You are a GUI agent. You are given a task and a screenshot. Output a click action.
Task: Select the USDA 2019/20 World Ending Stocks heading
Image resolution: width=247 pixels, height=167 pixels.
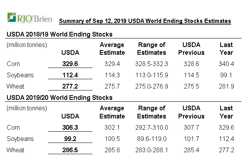[60, 97]
